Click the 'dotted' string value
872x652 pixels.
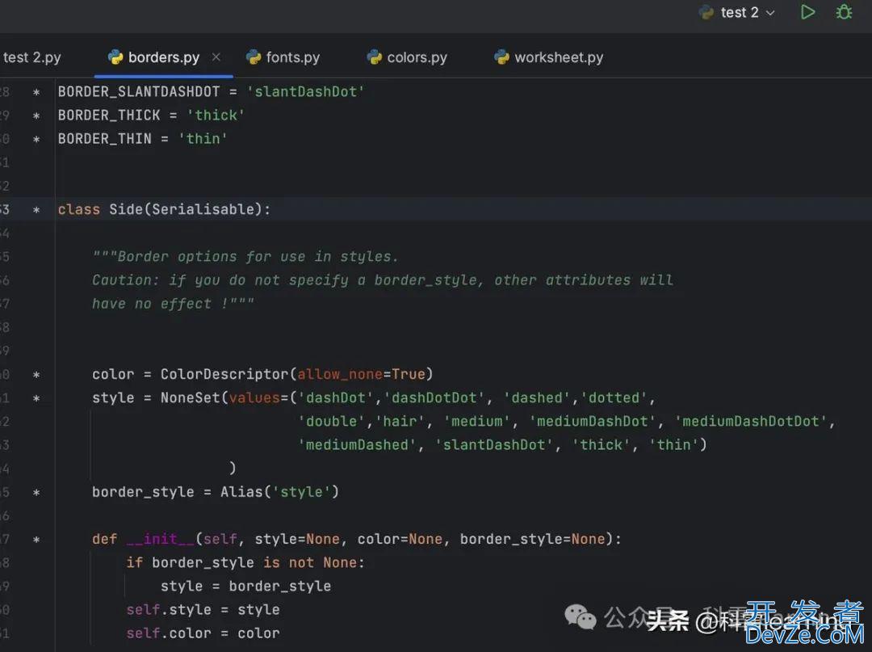[614, 398]
